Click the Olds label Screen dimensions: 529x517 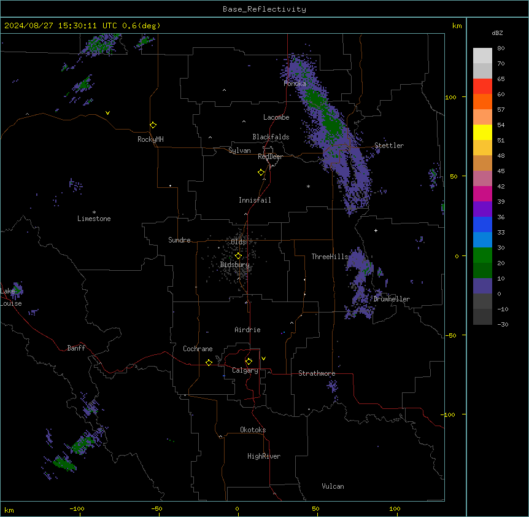(x=238, y=242)
